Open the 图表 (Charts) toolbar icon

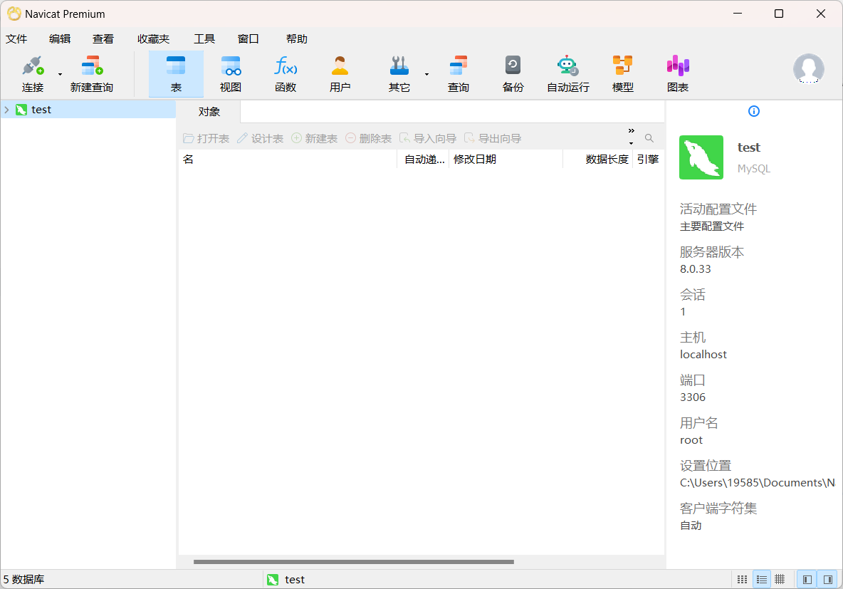[677, 74]
